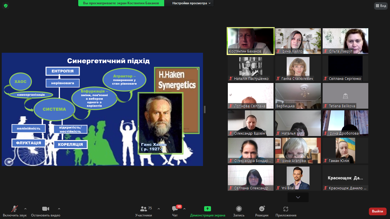The image size is (390, 219).
Task: Open chat options arrow next to Chat
Action: pyautogui.click(x=184, y=208)
